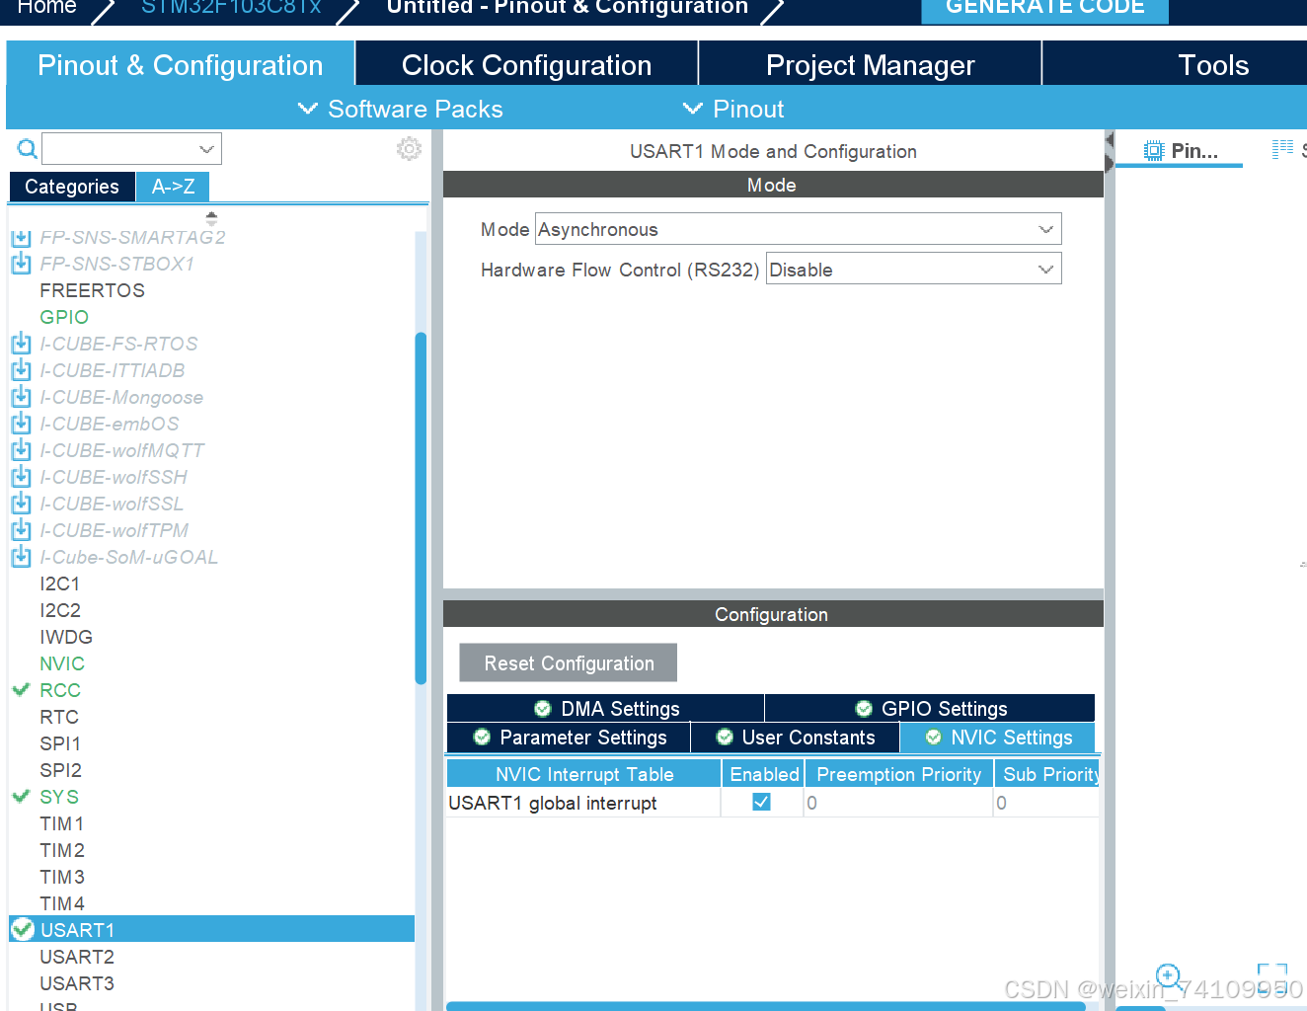Click the search magnifier icon in categories panel

click(28, 149)
